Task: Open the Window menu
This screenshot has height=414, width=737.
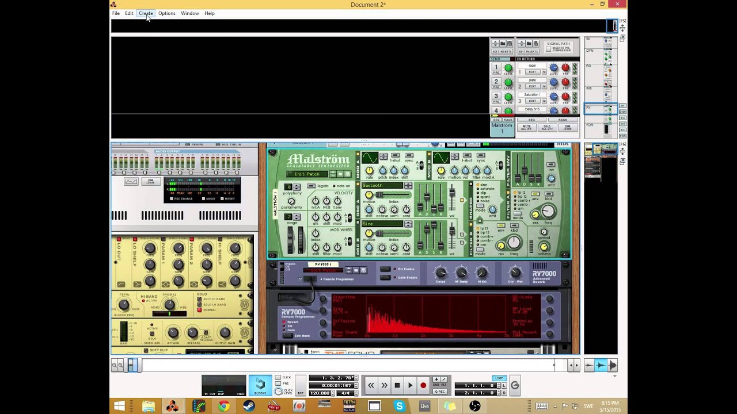Action: pos(190,13)
